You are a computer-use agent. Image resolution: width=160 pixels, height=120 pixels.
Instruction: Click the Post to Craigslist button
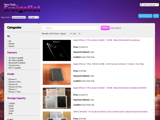(145, 16)
